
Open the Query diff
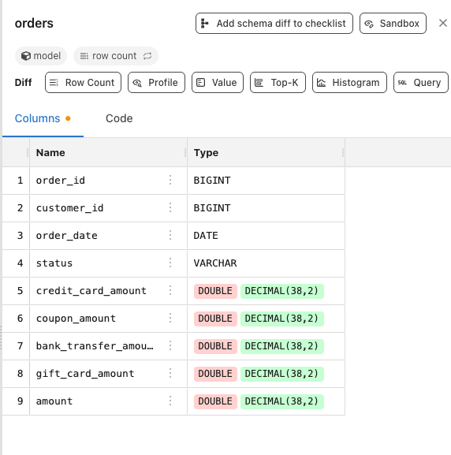pyautogui.click(x=421, y=83)
